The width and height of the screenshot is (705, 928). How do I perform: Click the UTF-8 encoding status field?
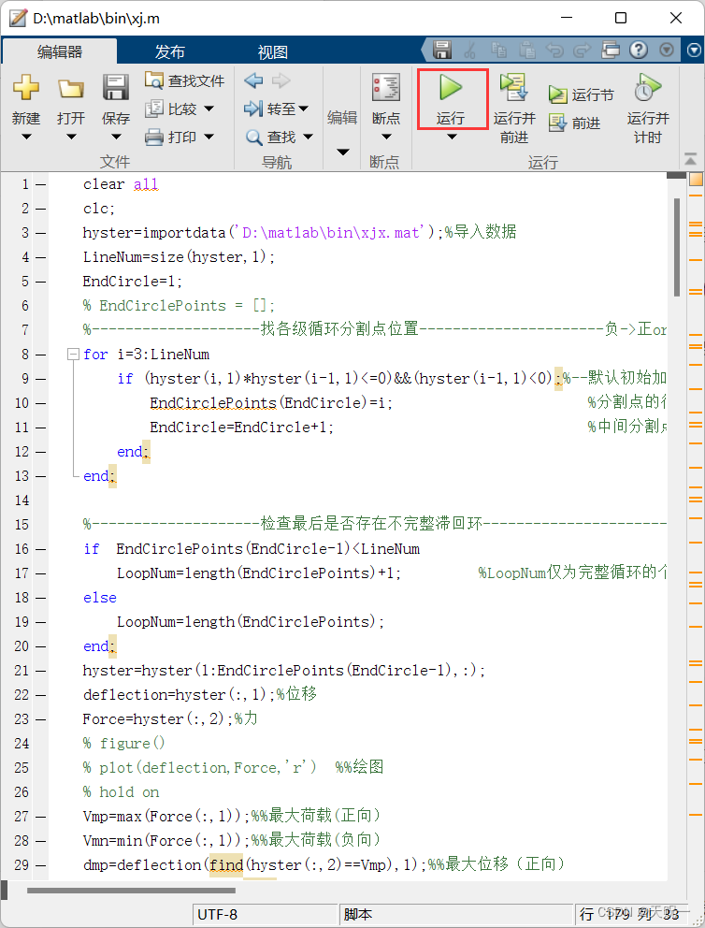pyautogui.click(x=265, y=914)
